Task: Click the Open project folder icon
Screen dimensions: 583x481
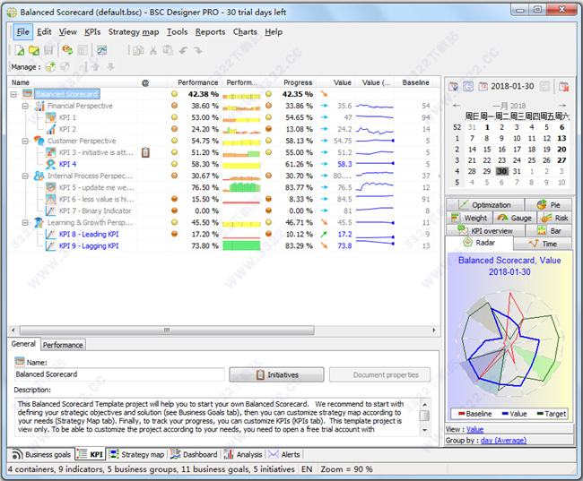Action: click(34, 50)
